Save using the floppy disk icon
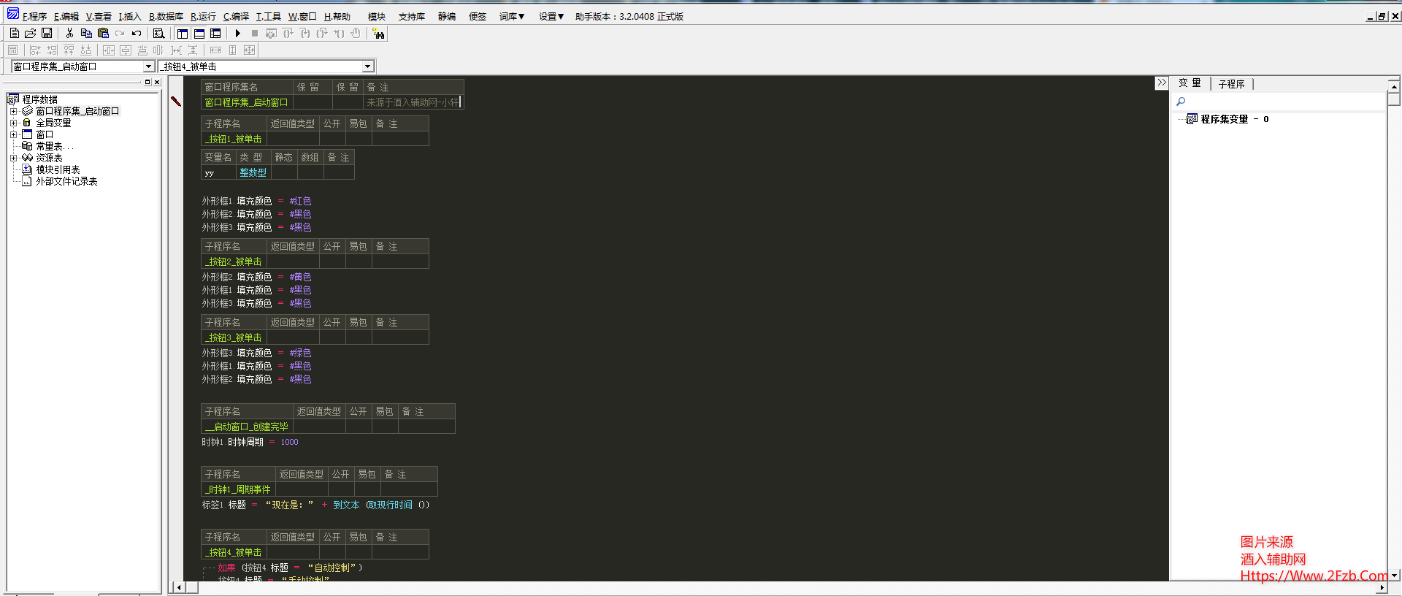 click(47, 33)
